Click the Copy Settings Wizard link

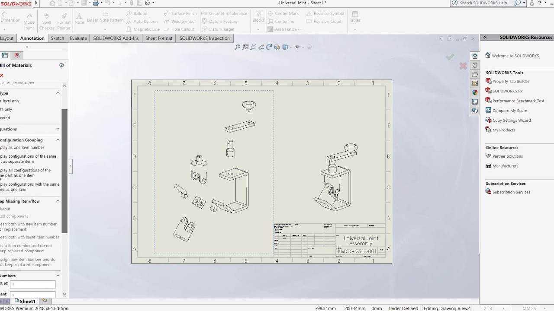tap(511, 121)
